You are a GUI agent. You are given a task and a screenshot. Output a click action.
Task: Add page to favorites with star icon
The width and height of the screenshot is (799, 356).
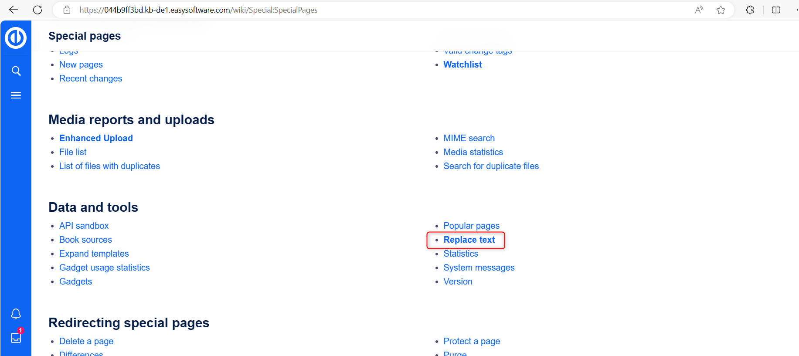coord(721,10)
